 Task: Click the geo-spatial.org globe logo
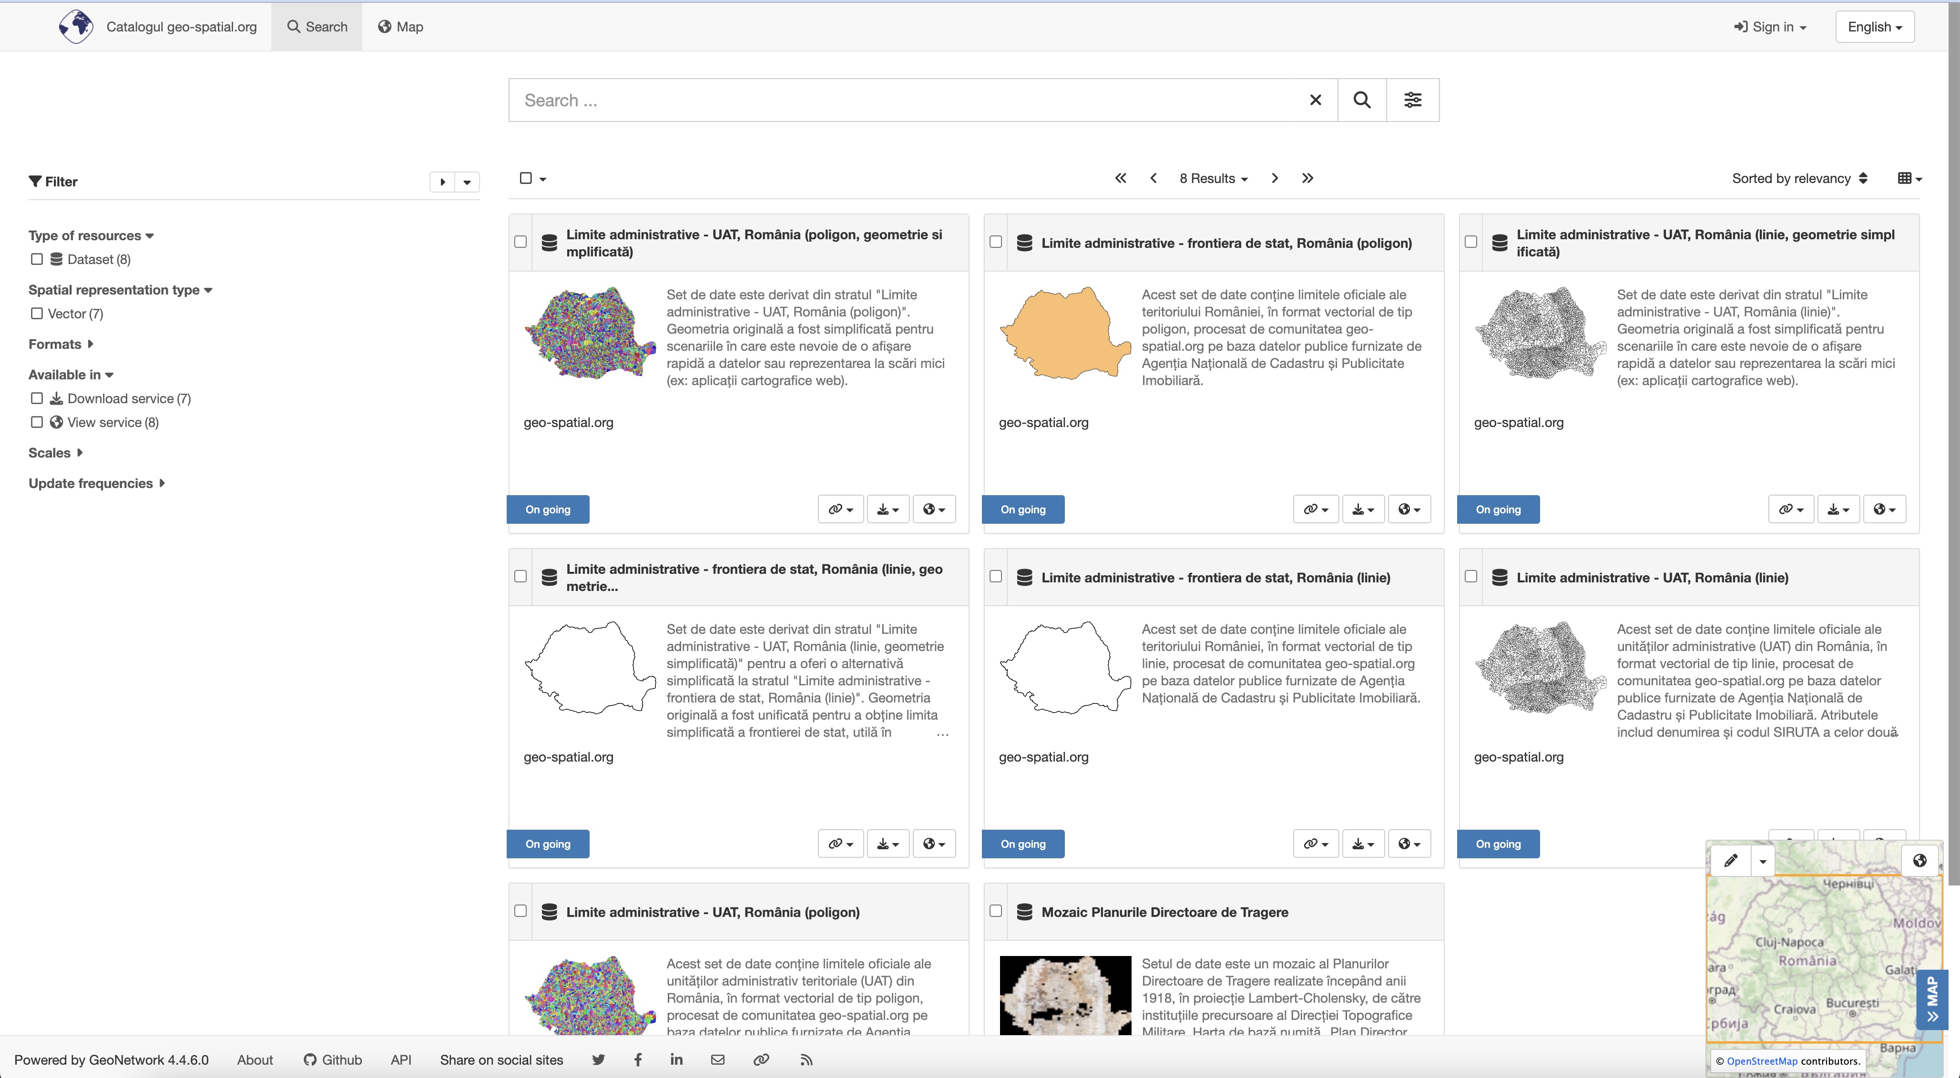(76, 27)
